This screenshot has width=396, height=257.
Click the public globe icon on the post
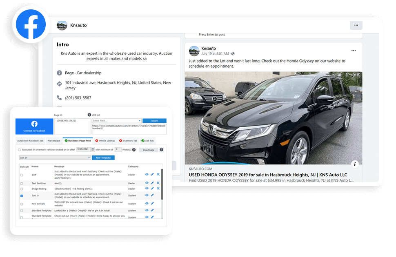233,54
